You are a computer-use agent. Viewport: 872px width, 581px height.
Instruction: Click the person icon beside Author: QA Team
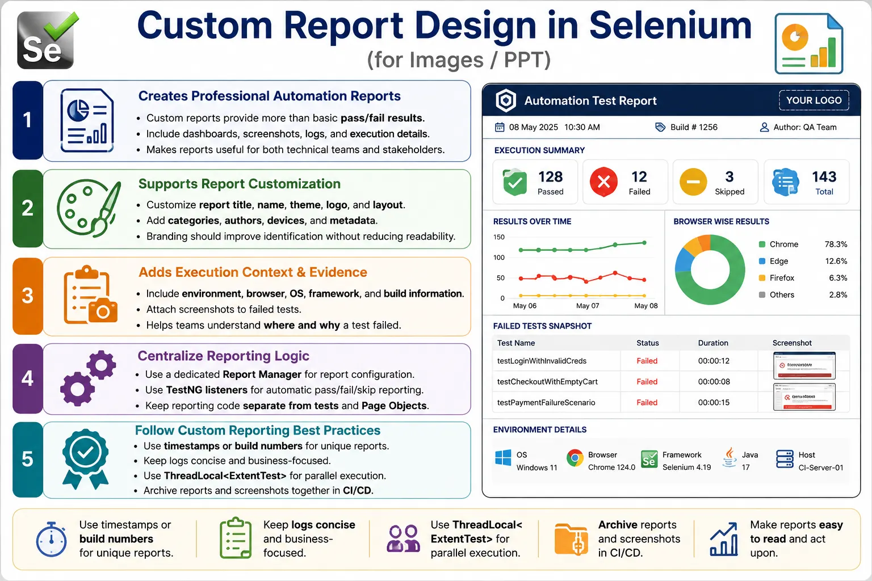coord(764,127)
